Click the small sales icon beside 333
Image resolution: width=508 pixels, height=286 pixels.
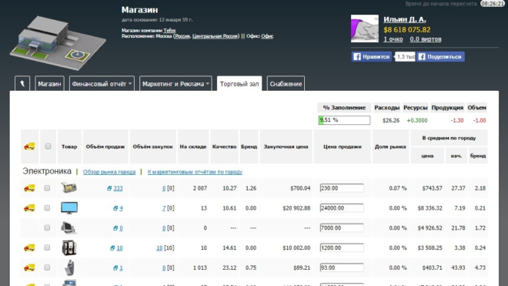109,188
